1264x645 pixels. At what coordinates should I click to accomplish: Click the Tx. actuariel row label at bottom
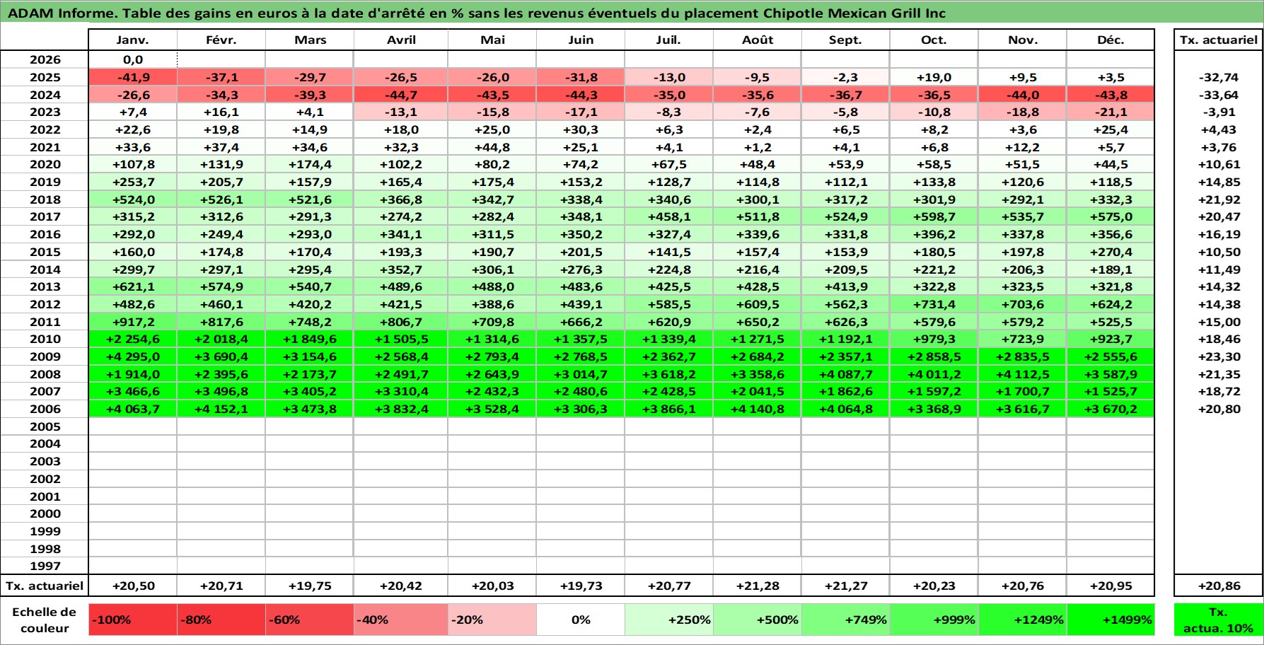[45, 586]
